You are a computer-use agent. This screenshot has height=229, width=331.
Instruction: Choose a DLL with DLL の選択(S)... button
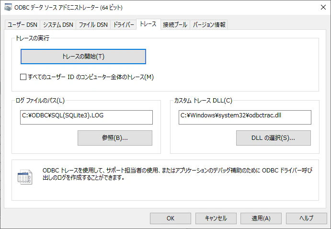tap(274, 138)
